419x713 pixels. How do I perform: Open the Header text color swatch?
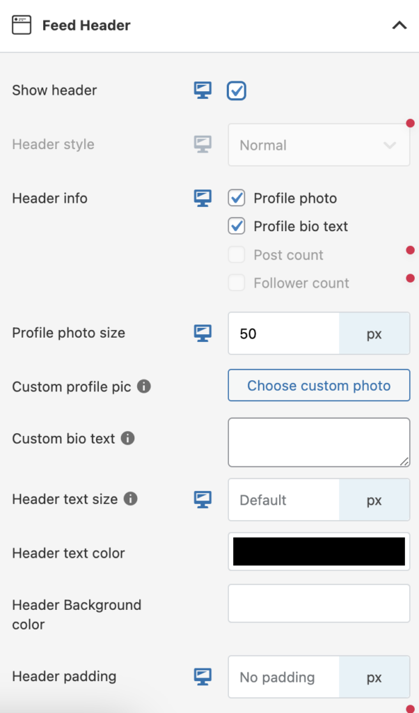(319, 551)
